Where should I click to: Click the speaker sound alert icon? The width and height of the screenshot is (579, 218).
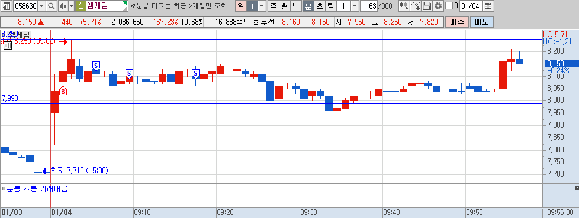click(62, 6)
